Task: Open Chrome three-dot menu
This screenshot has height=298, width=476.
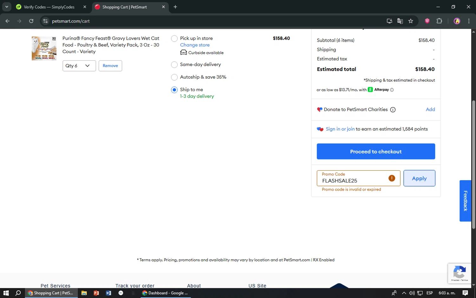Action: [469, 21]
